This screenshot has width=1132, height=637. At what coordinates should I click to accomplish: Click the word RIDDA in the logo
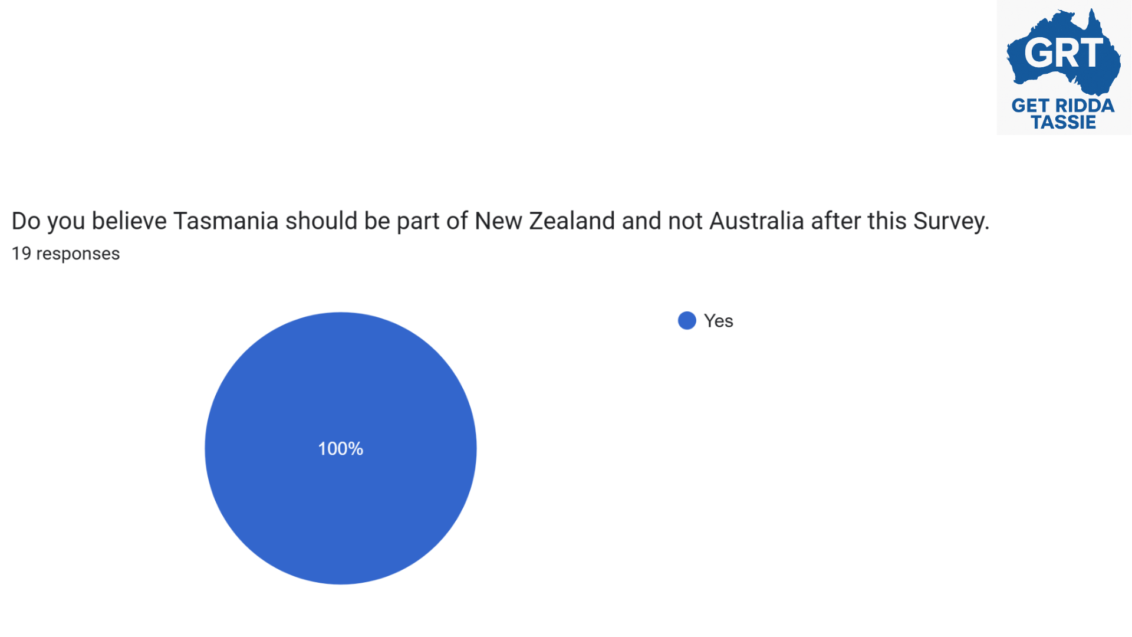pyautogui.click(x=1085, y=106)
